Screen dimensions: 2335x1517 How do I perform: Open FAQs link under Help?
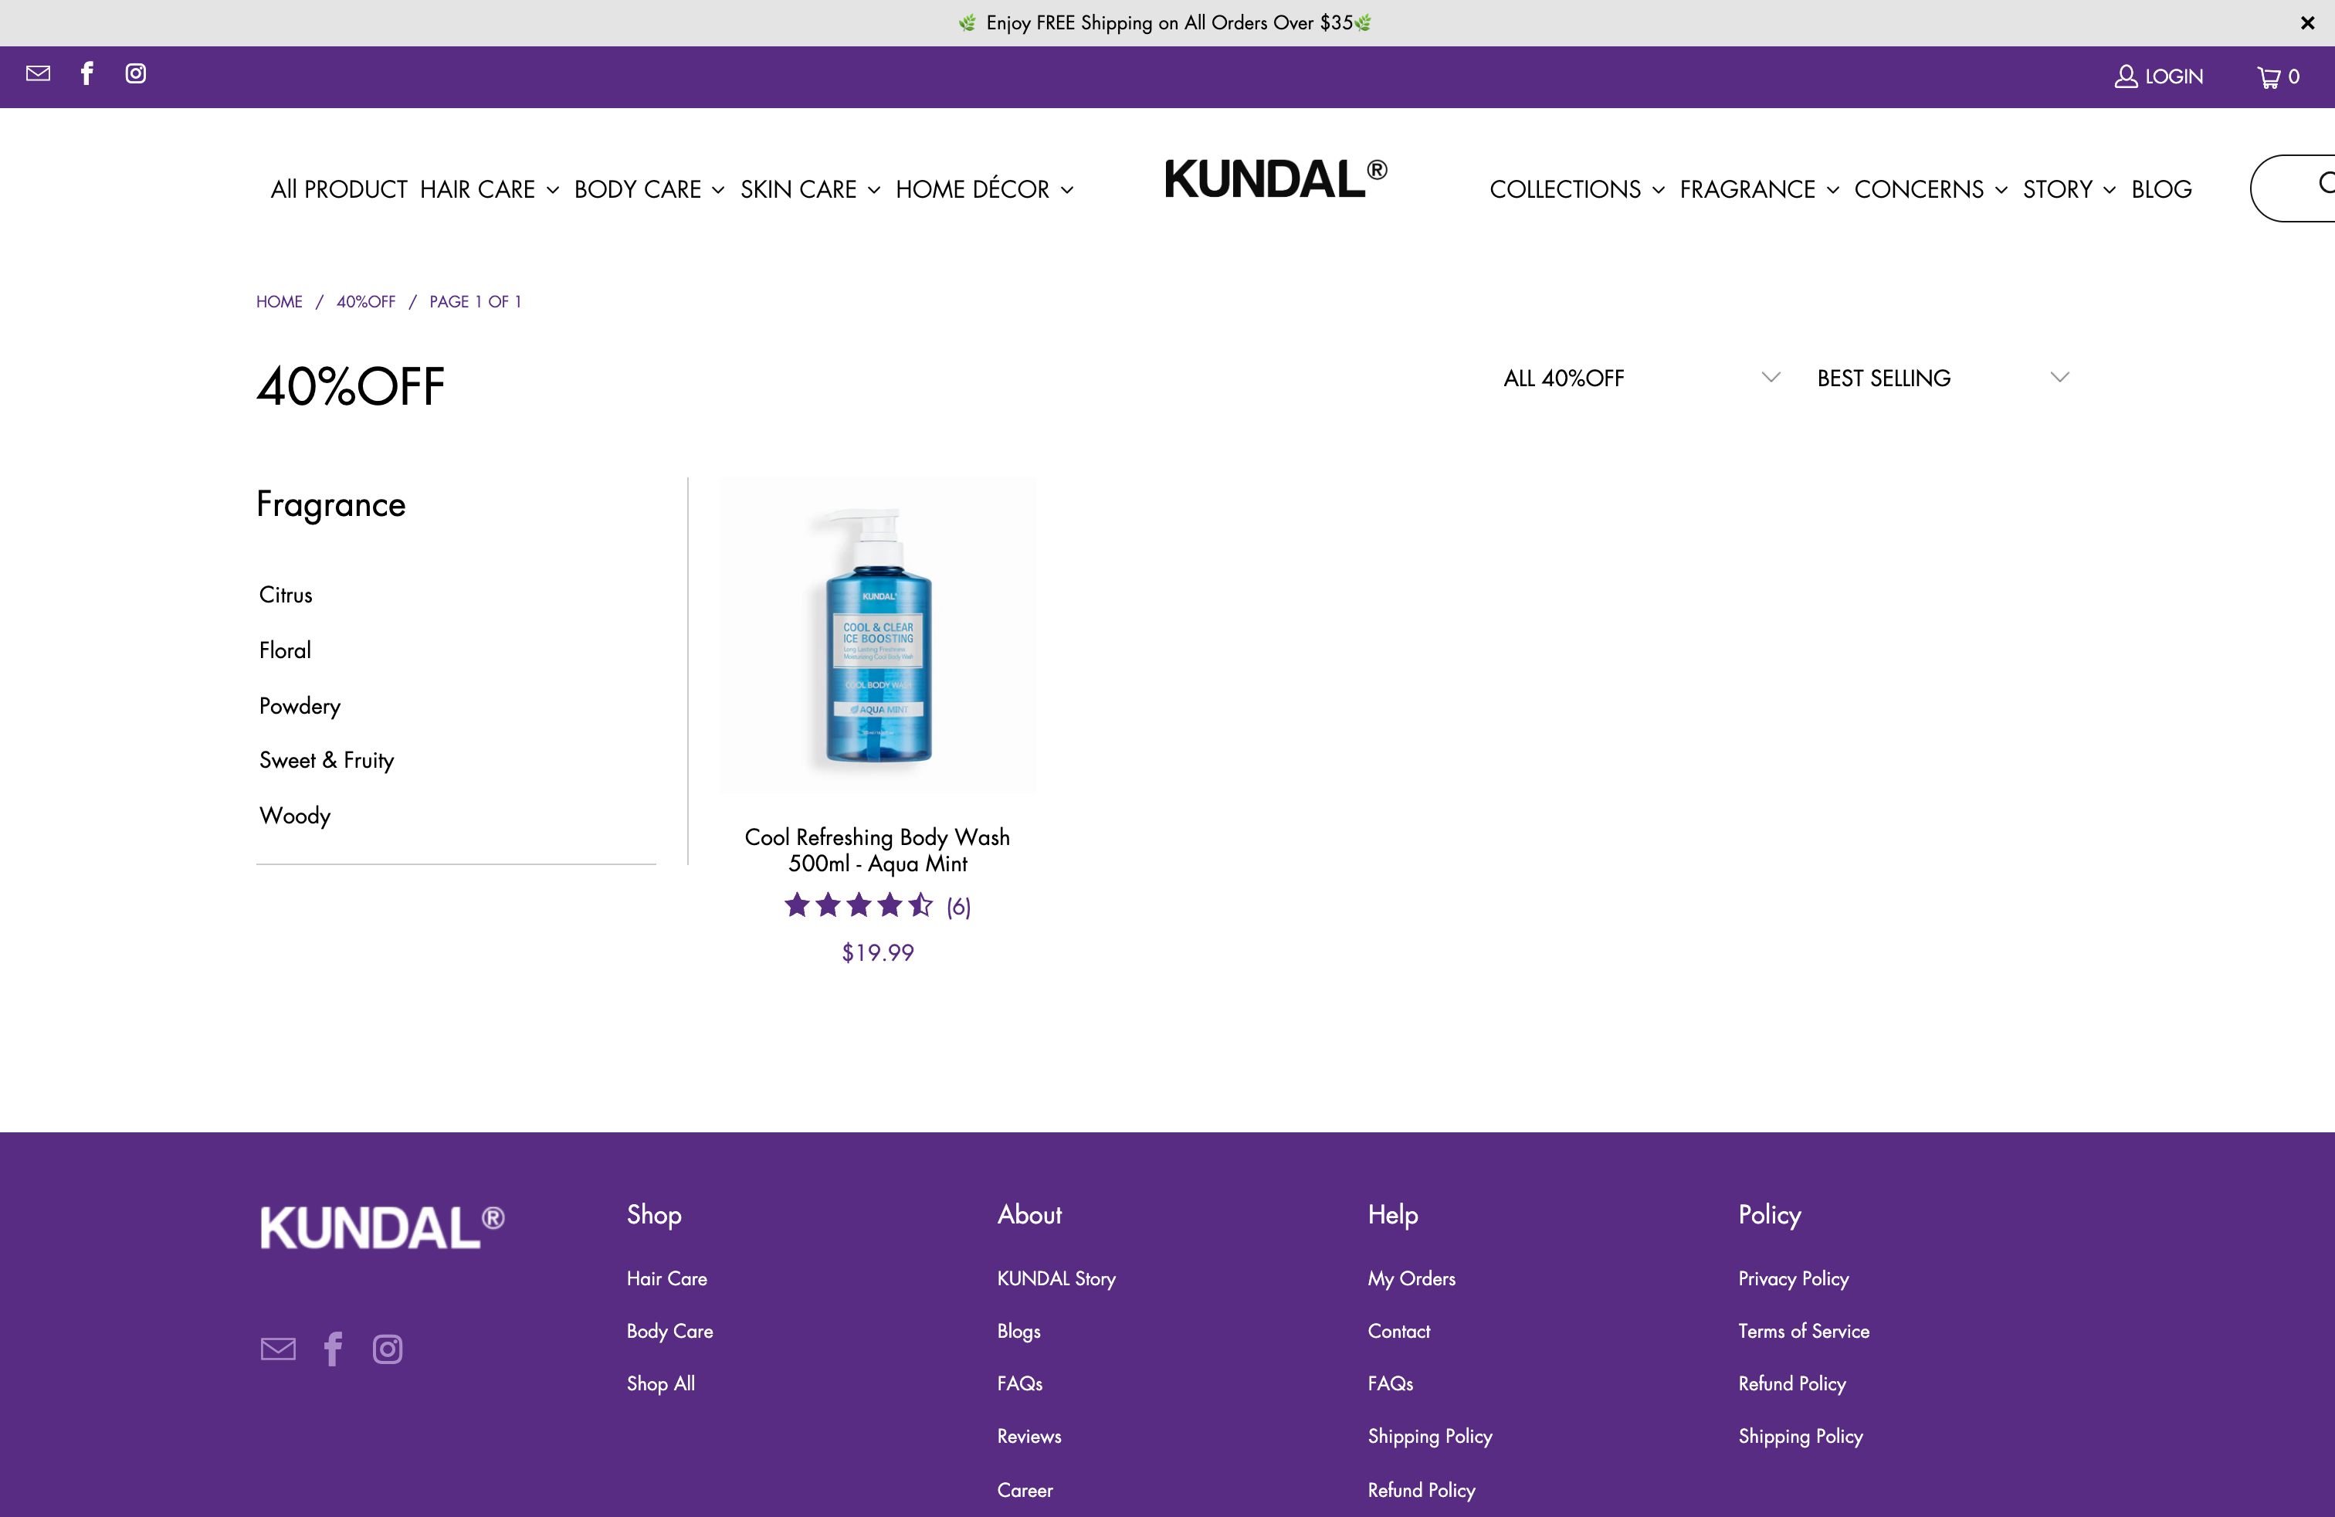(x=1390, y=1383)
